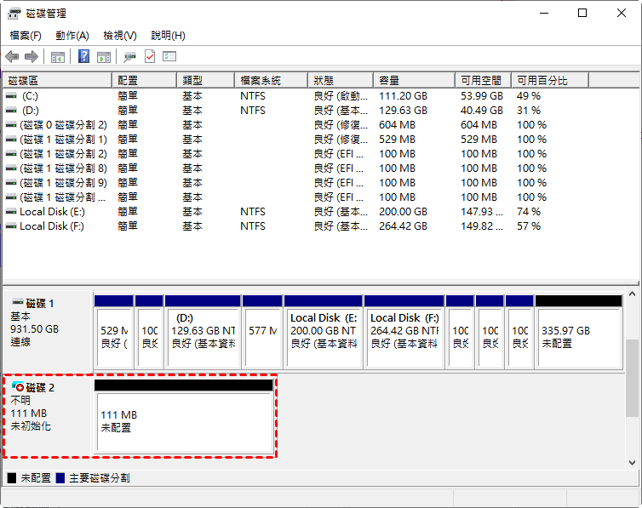This screenshot has width=642, height=508.
Task: Sort by the 類型 column header
Action: 206,81
